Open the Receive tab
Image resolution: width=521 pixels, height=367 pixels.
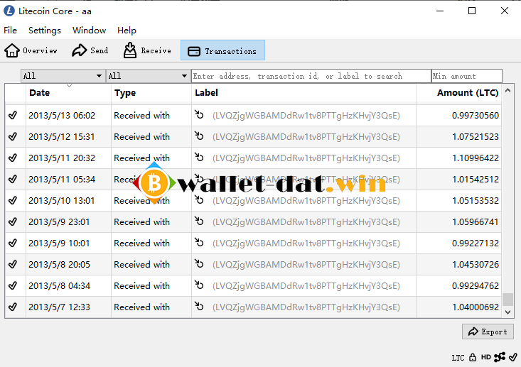[x=147, y=50]
